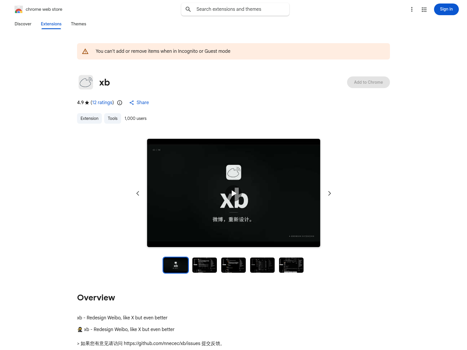Open the Themes tab
467x350 pixels.
pyautogui.click(x=79, y=24)
